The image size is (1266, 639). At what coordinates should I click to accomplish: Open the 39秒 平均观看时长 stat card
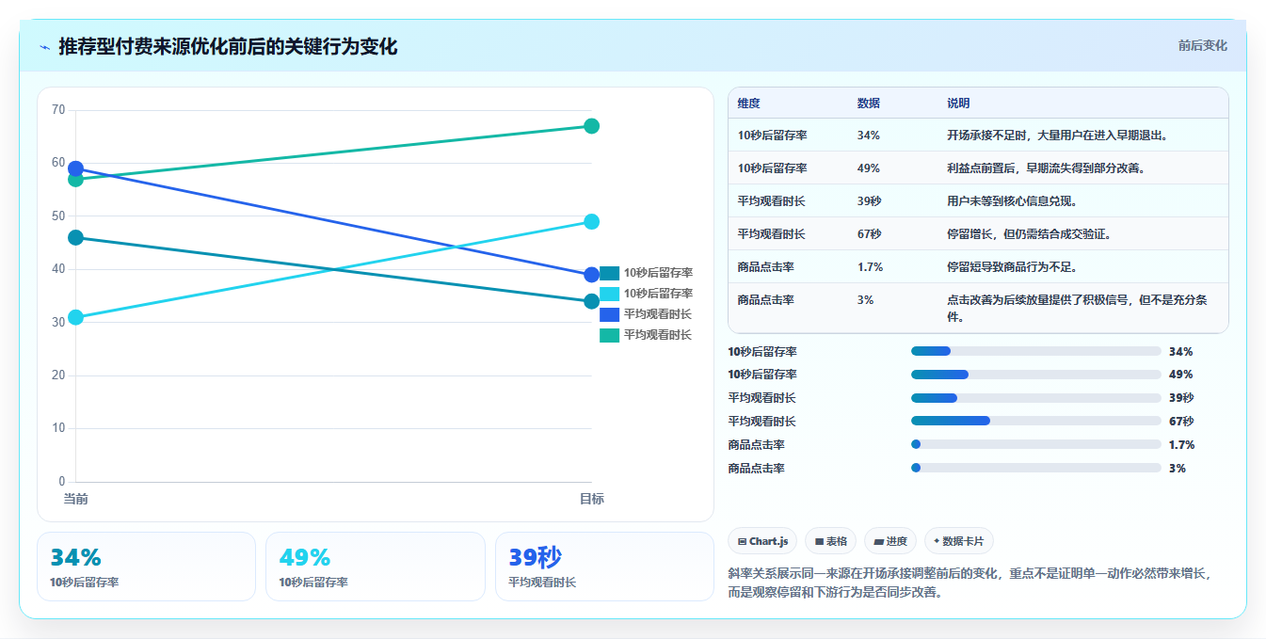[604, 567]
